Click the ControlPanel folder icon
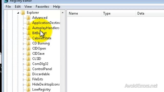The width and height of the screenshot is (164, 92). 28,69
